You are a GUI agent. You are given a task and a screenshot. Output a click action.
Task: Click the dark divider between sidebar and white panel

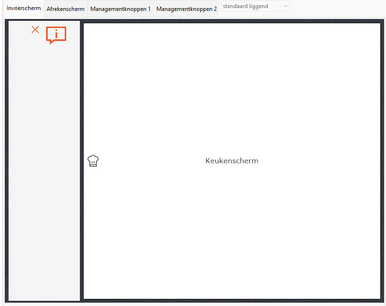pyautogui.click(x=82, y=161)
